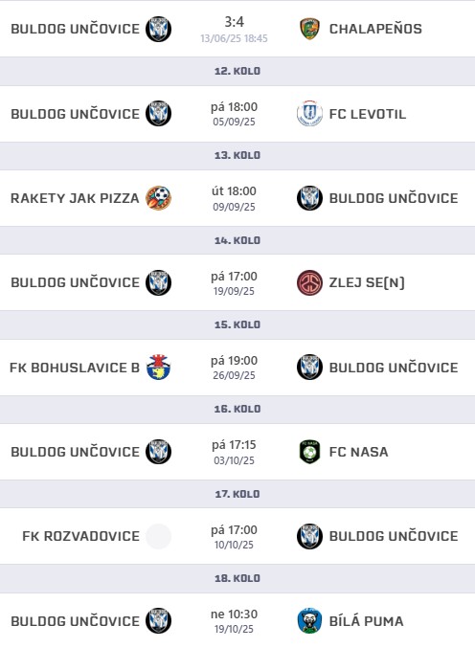Click the FK Bohuslavice B crest icon
This screenshot has height=648, width=475.
158,368
